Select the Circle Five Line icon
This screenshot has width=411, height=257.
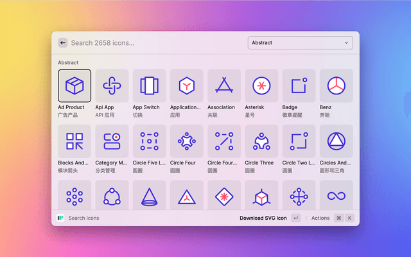149,141
